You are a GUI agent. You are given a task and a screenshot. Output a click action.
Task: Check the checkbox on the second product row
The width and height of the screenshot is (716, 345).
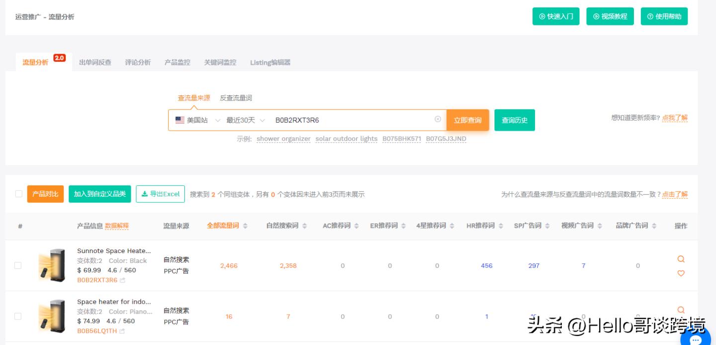tap(18, 316)
